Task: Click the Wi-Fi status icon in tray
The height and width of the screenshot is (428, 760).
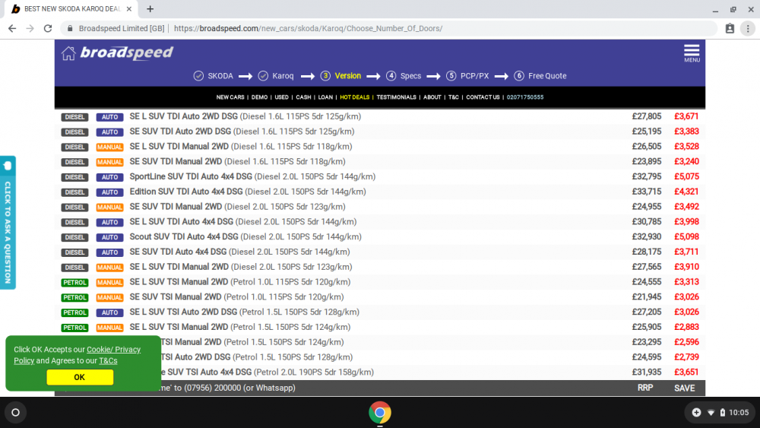Action: (711, 413)
